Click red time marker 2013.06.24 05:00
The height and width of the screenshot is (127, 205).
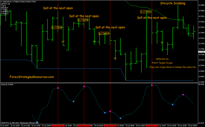(110, 126)
